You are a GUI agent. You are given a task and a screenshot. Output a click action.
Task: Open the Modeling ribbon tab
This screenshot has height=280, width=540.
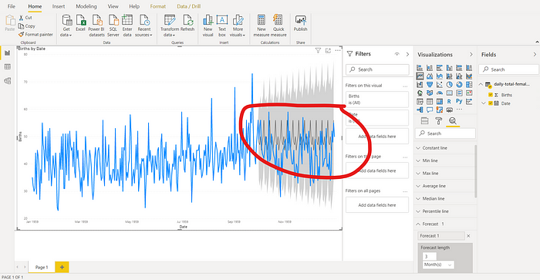(x=86, y=6)
